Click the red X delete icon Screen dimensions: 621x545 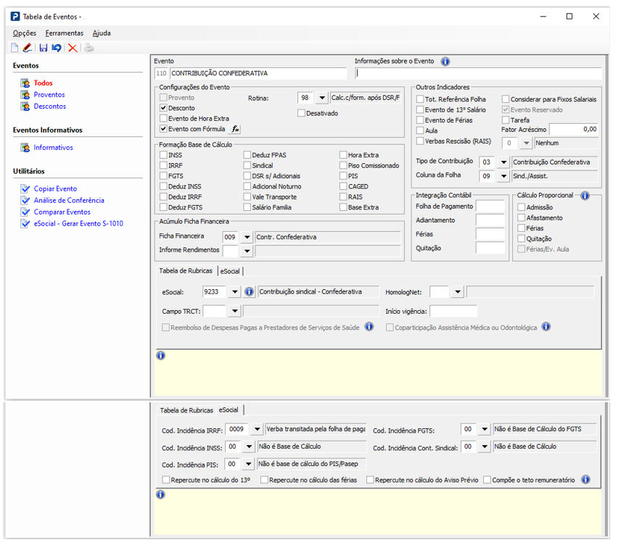[73, 48]
